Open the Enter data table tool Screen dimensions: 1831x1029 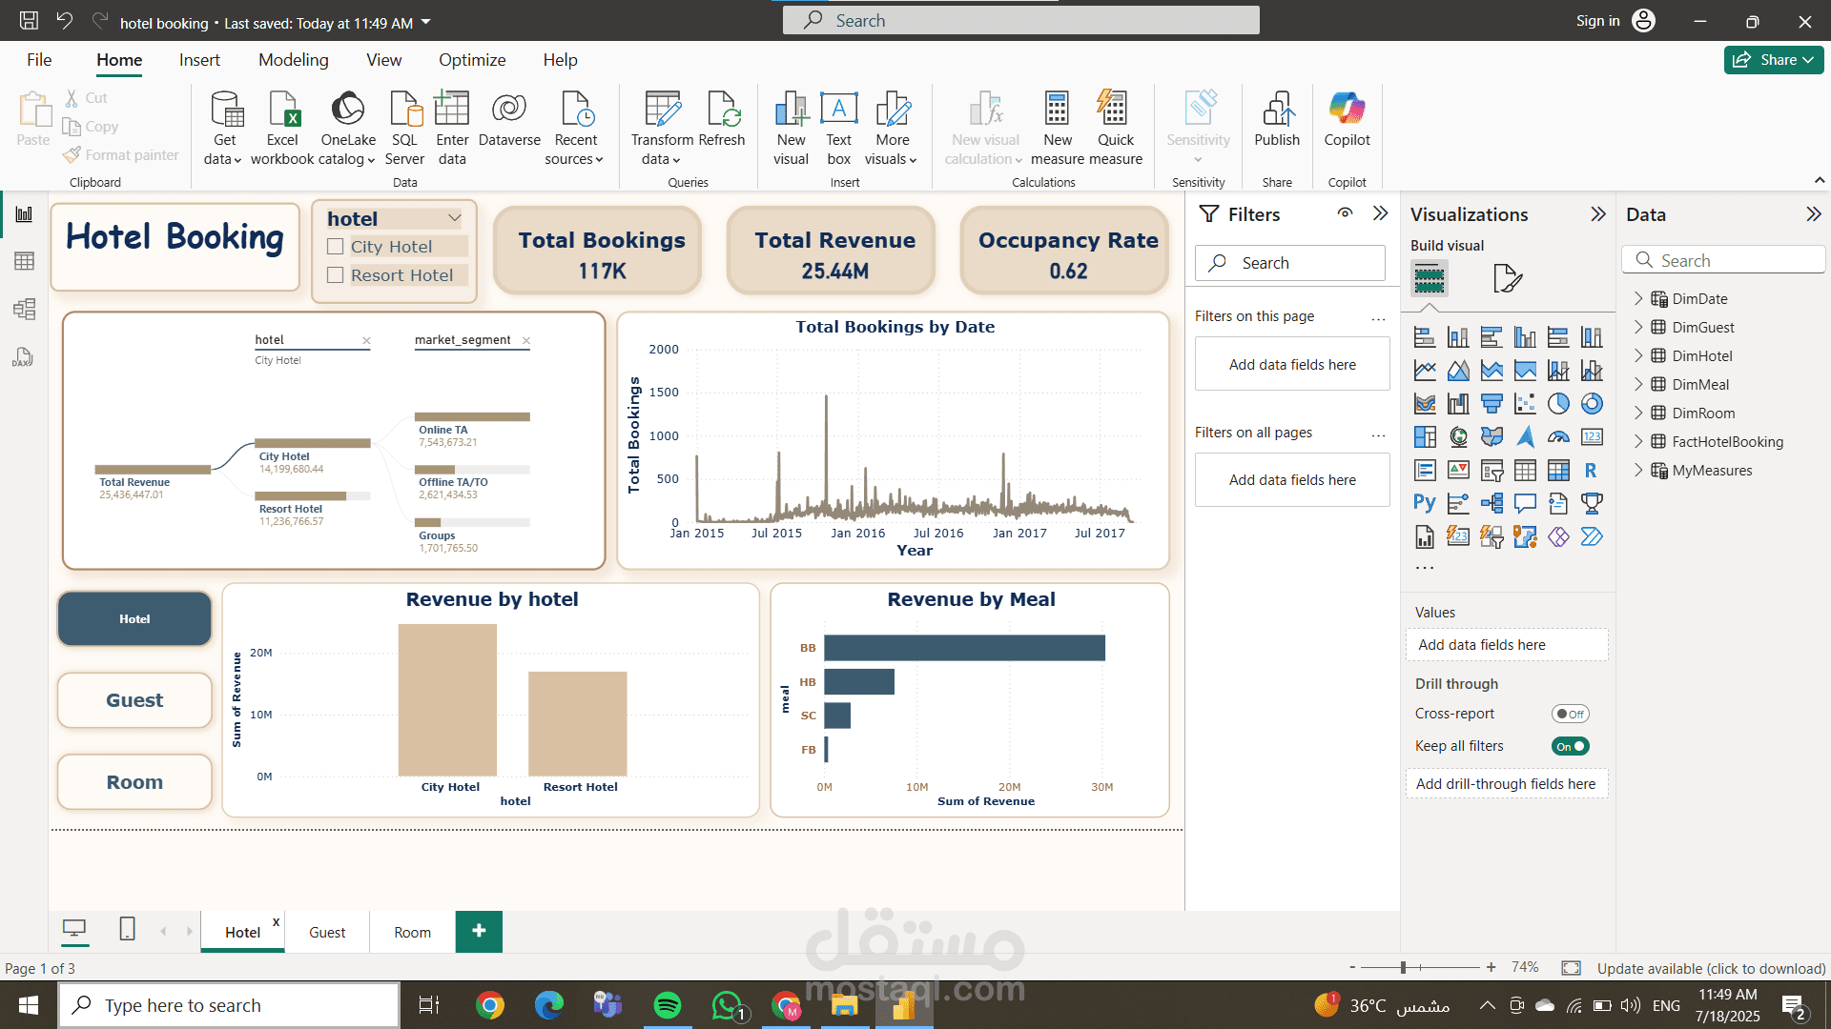(452, 128)
